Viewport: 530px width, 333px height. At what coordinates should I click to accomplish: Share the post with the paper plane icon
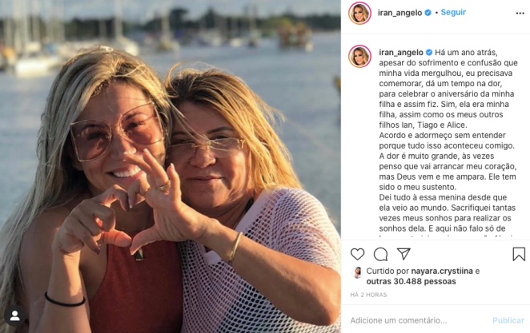(x=404, y=254)
